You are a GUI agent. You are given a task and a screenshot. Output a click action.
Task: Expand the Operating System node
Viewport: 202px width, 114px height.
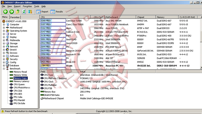[4, 31]
